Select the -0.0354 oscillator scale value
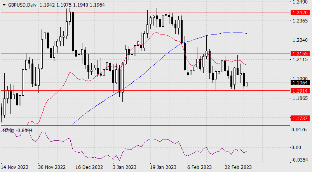Screen dimensions: 312x172 [299, 160]
